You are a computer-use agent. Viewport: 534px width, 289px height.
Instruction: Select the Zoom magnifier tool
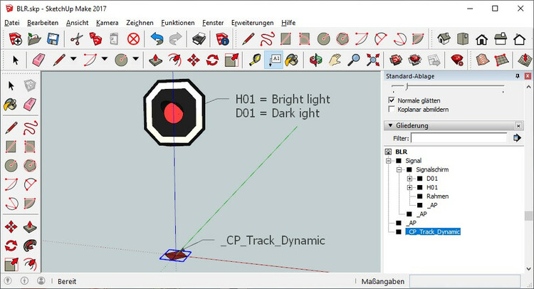(x=354, y=60)
